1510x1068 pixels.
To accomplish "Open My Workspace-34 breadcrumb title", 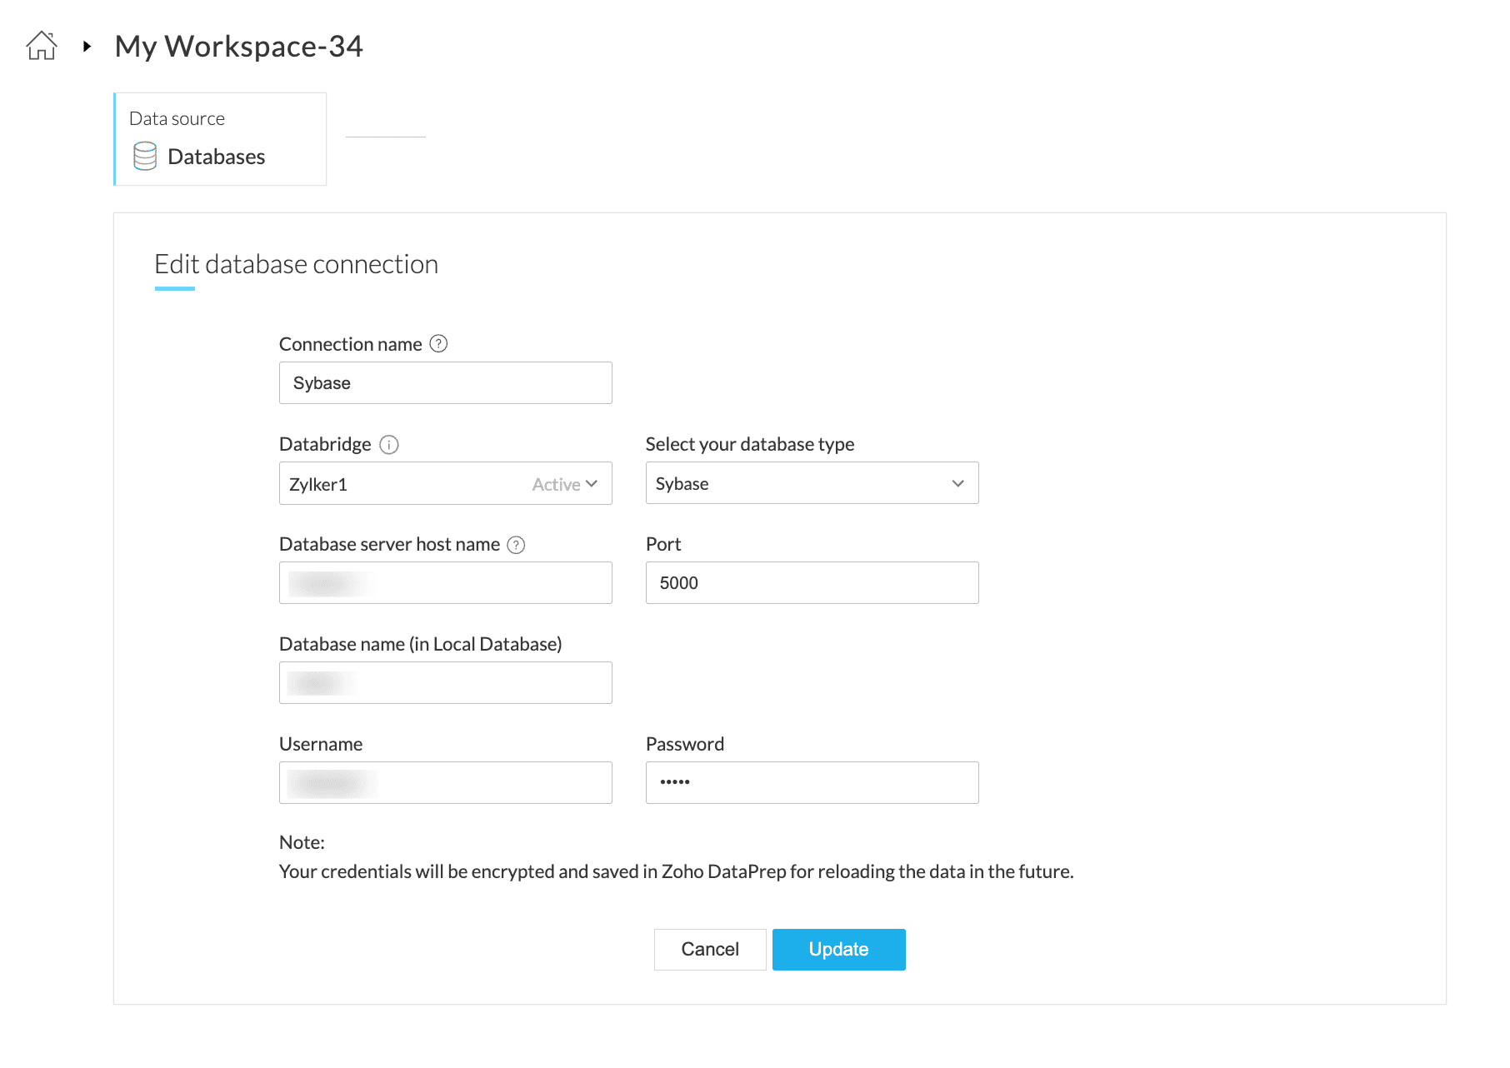I will (238, 47).
